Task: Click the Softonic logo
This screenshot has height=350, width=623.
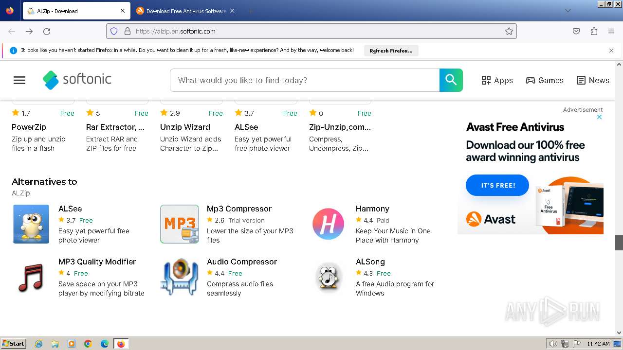Action: pyautogui.click(x=77, y=80)
